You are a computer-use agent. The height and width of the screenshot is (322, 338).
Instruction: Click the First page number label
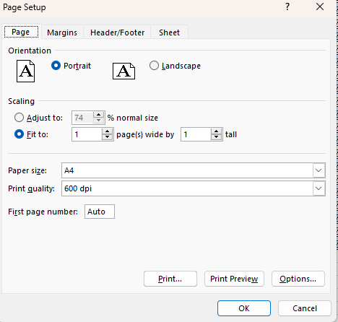pos(43,212)
